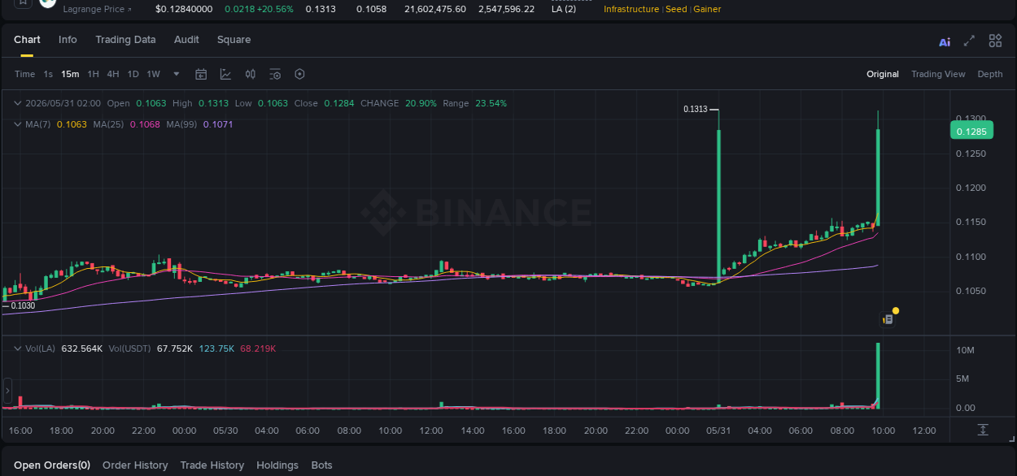Click the hexagon chart preferences icon
This screenshot has width=1017, height=476.
click(x=299, y=74)
